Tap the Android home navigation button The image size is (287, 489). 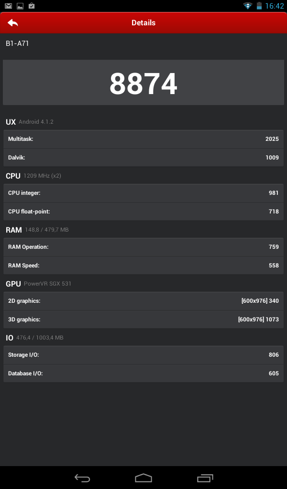[143, 478]
